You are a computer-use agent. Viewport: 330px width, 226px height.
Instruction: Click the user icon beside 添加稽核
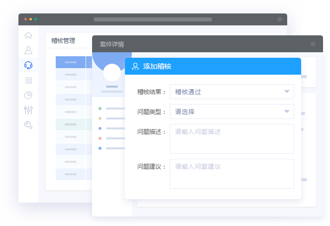click(x=135, y=66)
